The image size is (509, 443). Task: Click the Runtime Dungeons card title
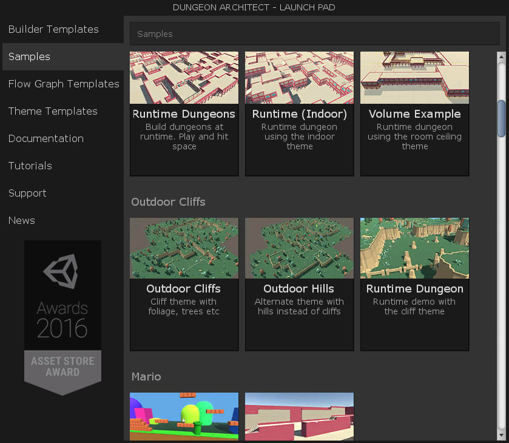pyautogui.click(x=184, y=114)
